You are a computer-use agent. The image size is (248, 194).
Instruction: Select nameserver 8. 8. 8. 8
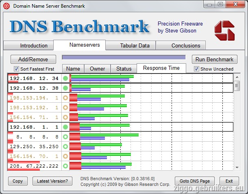[x=37, y=137]
